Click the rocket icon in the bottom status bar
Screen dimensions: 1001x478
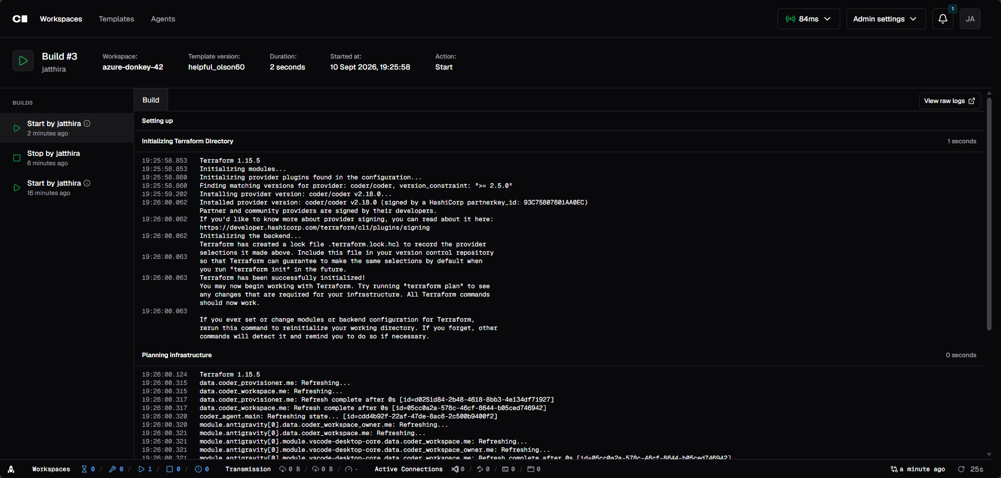click(x=11, y=469)
